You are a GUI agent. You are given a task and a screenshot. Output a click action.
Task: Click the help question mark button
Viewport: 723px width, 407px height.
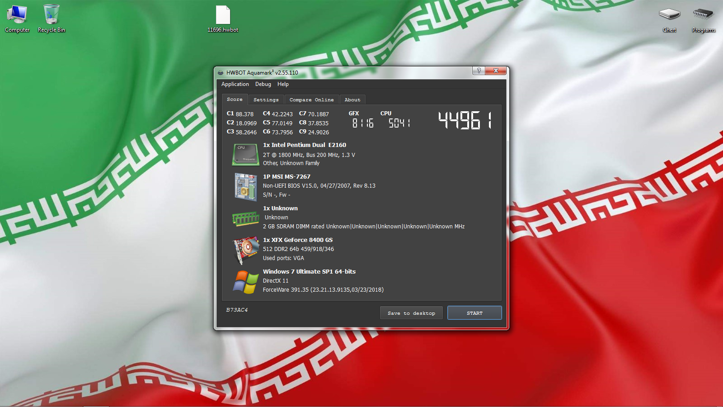point(479,71)
